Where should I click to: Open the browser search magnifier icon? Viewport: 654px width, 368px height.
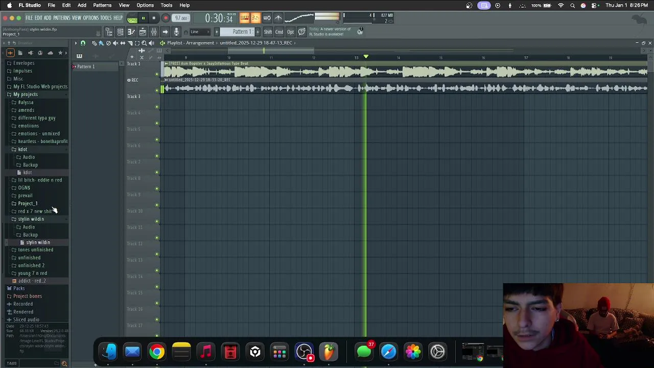[64, 363]
